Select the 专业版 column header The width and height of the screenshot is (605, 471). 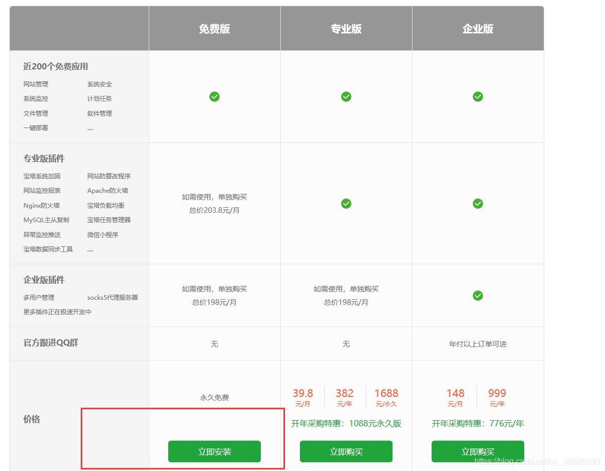346,29
